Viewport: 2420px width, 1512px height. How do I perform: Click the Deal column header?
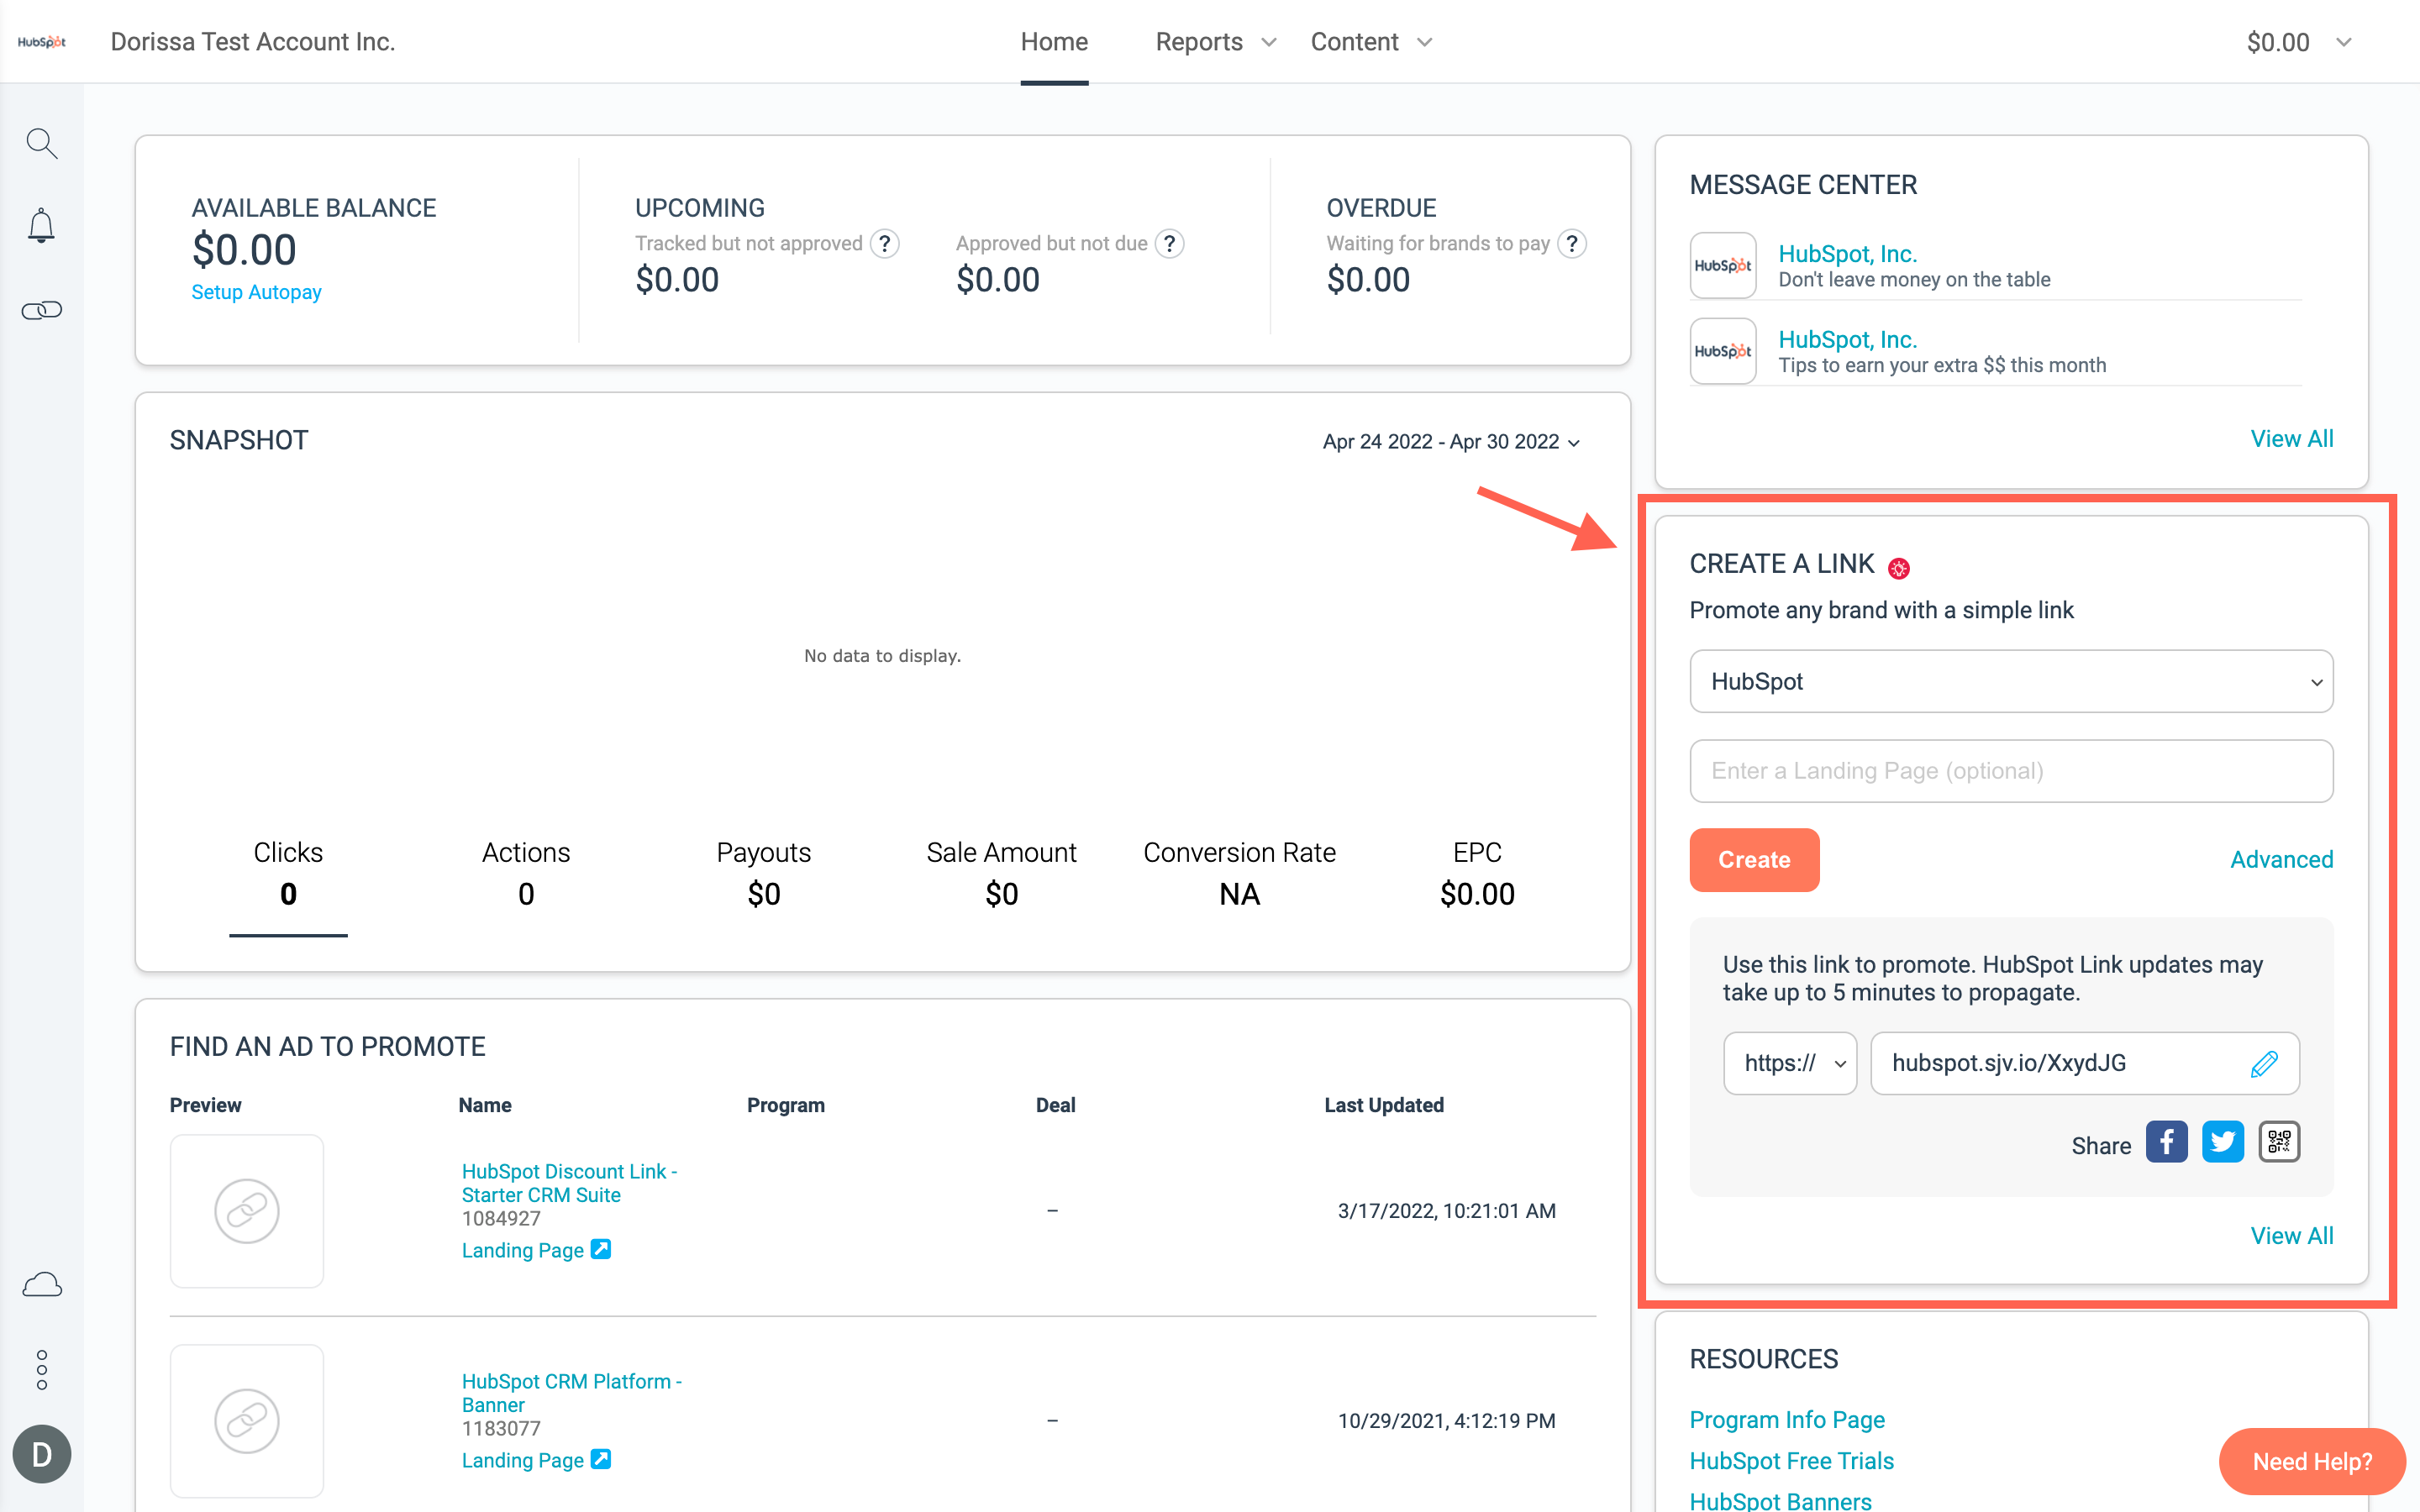[1055, 1105]
